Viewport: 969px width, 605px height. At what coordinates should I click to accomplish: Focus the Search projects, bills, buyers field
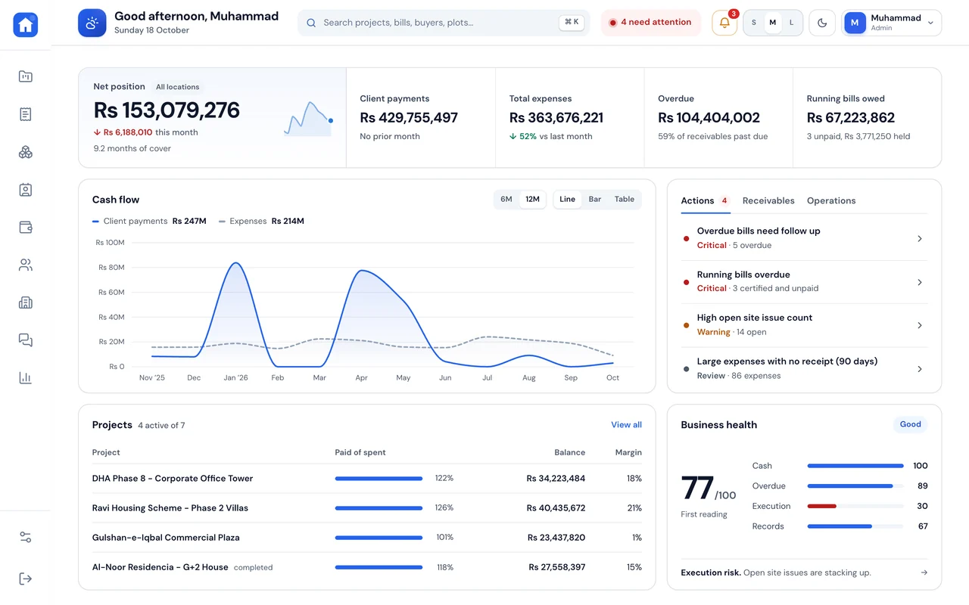(x=444, y=23)
